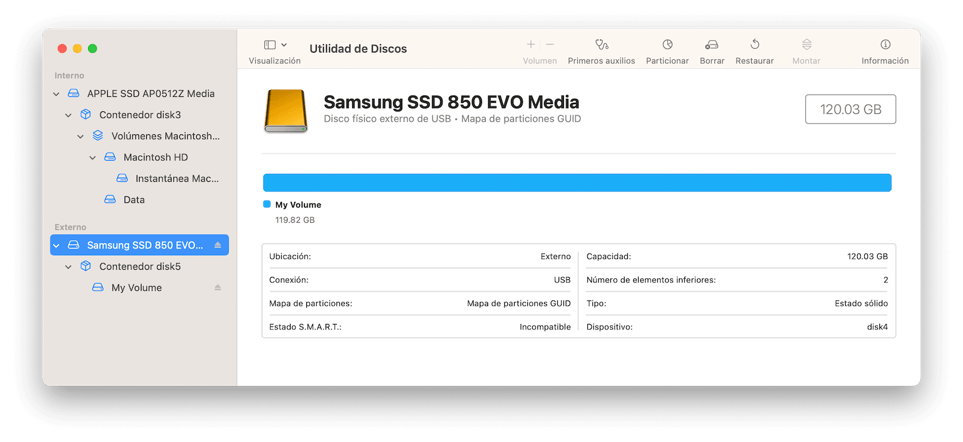This screenshot has width=963, height=442.
Task: Eject the Samsung SSD 850 EVO disk
Action: click(218, 245)
